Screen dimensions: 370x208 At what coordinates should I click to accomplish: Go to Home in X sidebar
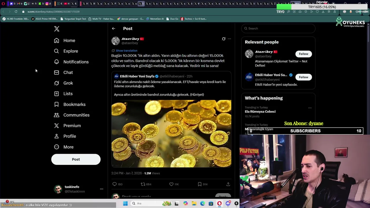[x=64, y=40]
